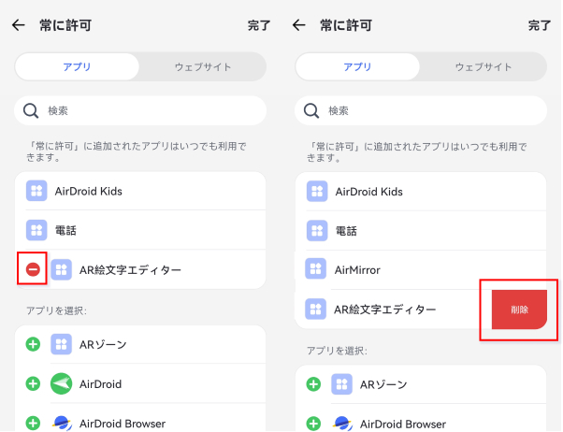Click アプリを選択: heading on right screen

point(337,351)
